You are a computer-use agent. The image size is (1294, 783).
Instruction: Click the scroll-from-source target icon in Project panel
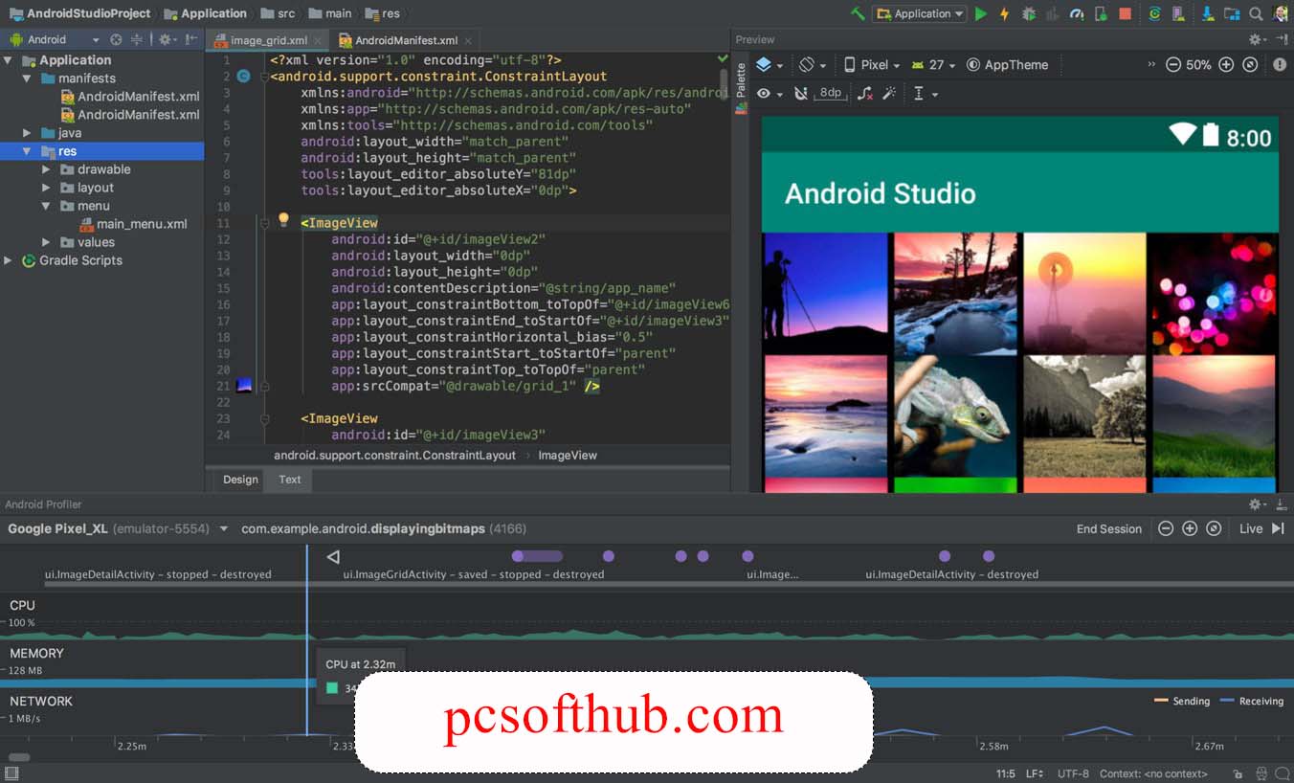pyautogui.click(x=116, y=39)
